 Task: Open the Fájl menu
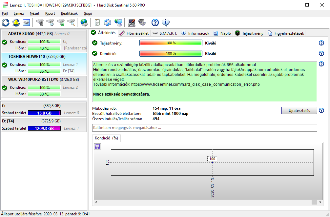tap(5, 13)
